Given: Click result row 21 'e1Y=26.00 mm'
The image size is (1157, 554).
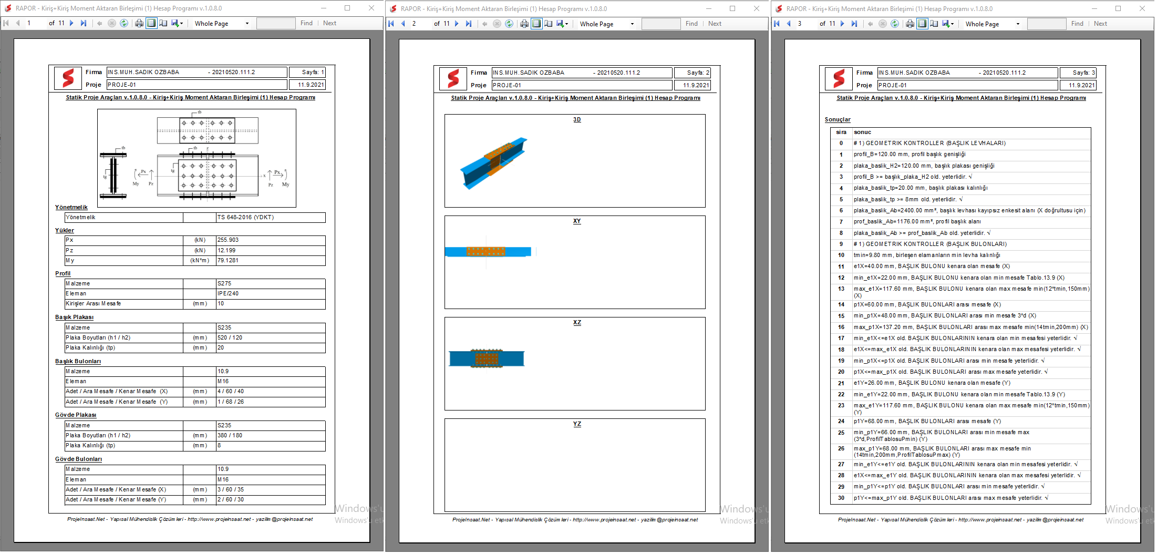Looking at the screenshot, I should (x=960, y=383).
